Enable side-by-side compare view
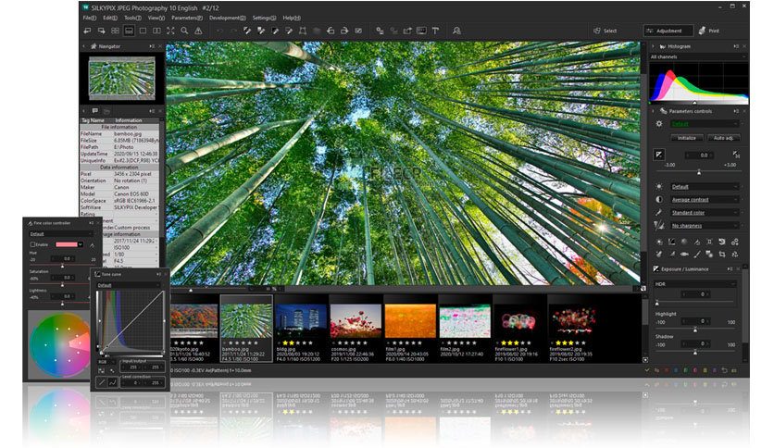 pyautogui.click(x=156, y=31)
